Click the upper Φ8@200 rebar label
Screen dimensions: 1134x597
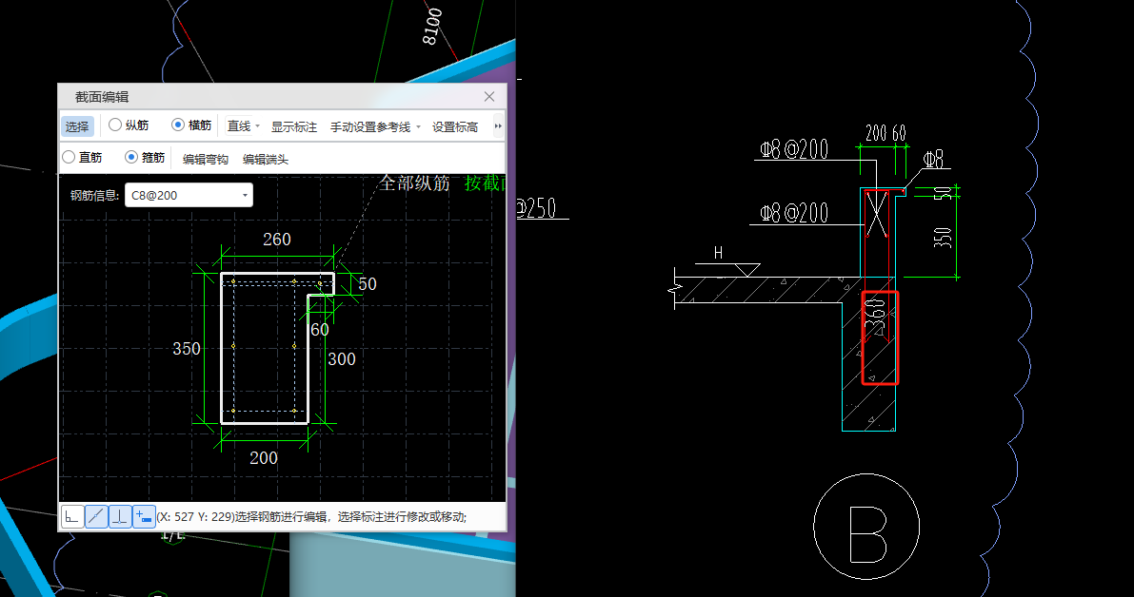793,149
